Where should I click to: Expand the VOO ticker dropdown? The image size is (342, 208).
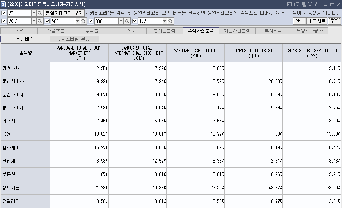[x=77, y=21]
